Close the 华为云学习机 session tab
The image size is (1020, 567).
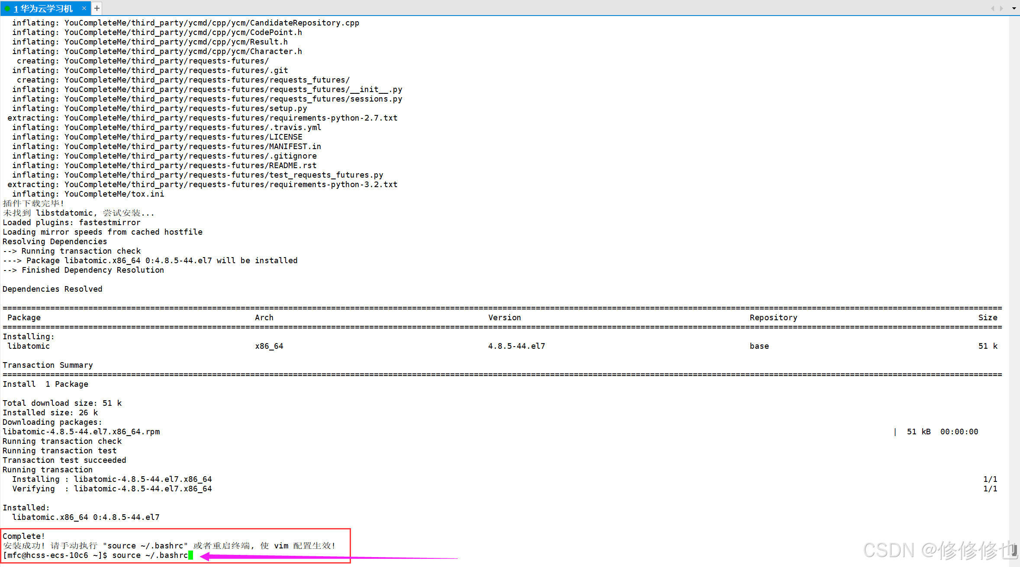coord(84,8)
